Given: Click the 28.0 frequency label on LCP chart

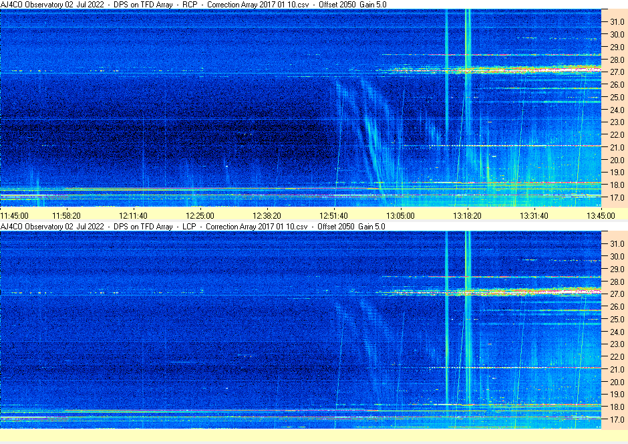Looking at the screenshot, I should coord(617,282).
